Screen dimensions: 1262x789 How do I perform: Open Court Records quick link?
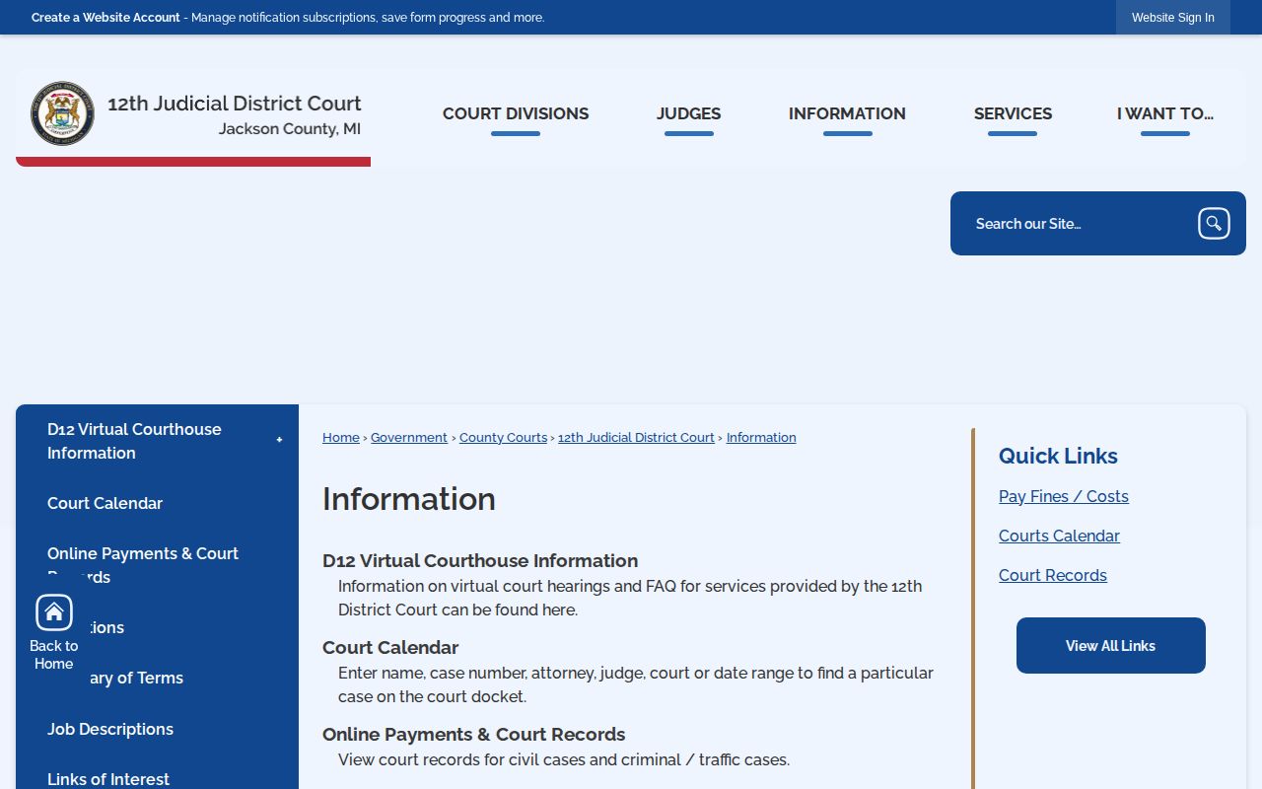1053,576
